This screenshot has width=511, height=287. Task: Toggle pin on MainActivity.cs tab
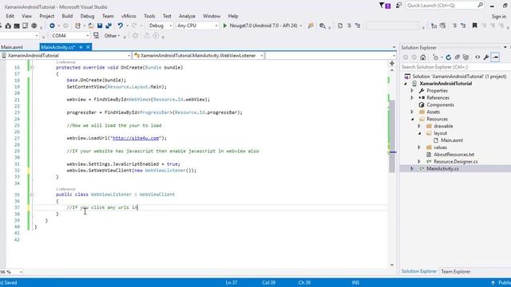coord(81,47)
